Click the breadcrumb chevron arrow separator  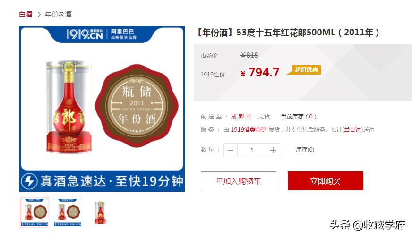point(39,15)
